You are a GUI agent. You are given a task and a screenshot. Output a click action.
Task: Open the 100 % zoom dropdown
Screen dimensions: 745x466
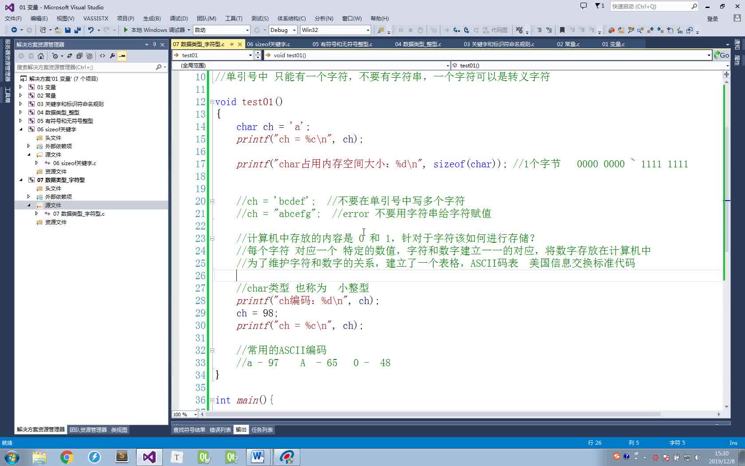pyautogui.click(x=185, y=415)
